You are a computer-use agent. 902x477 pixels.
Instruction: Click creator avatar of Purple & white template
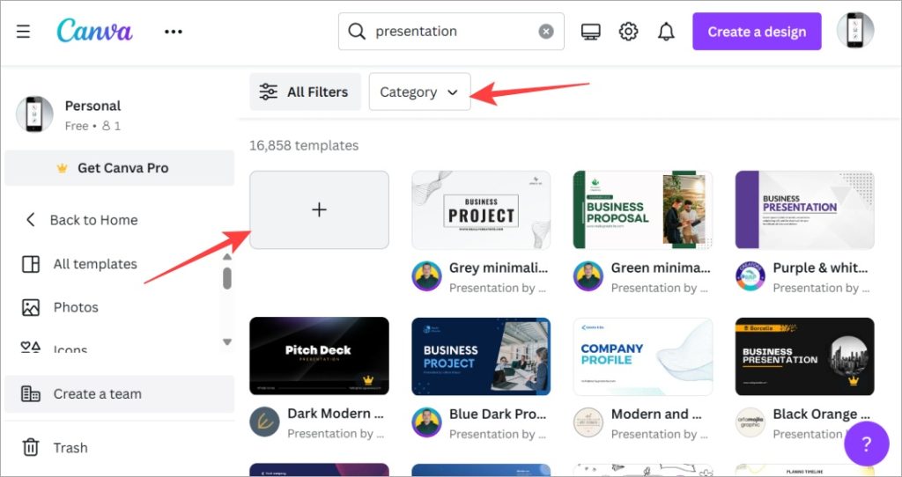tap(750, 276)
